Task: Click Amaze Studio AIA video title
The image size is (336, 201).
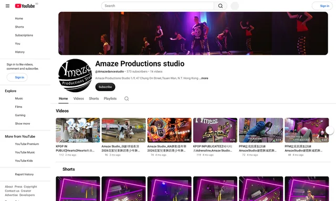Action: (x=167, y=149)
